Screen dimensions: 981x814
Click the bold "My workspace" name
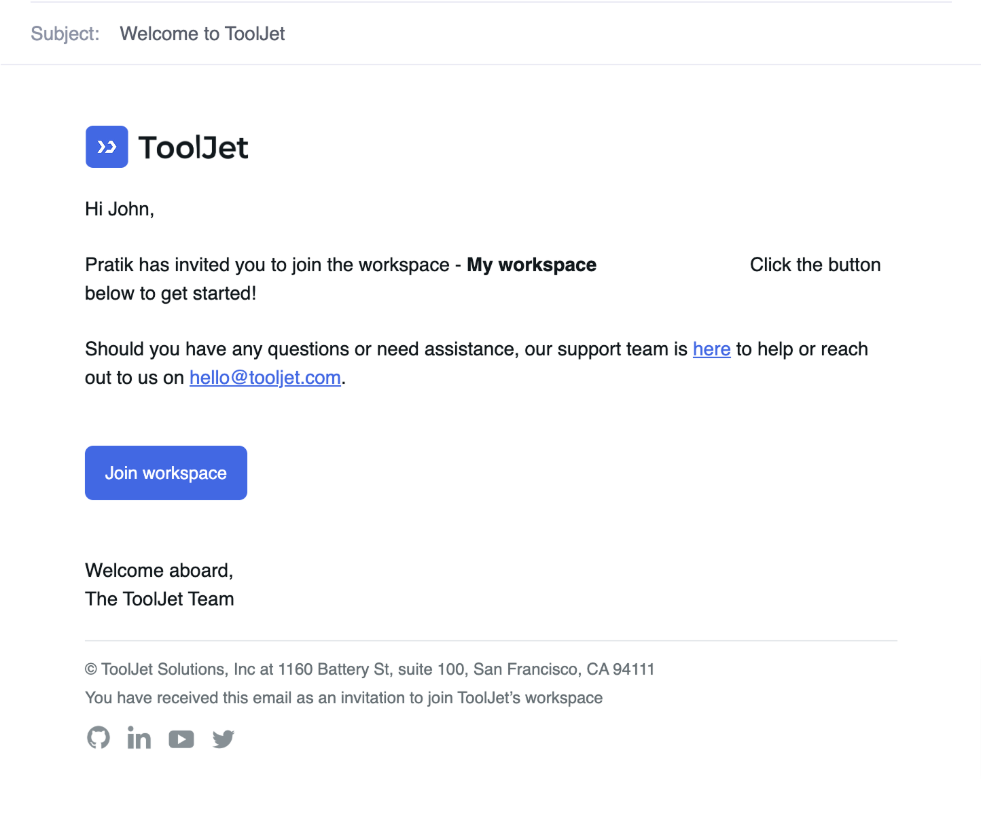[531, 265]
